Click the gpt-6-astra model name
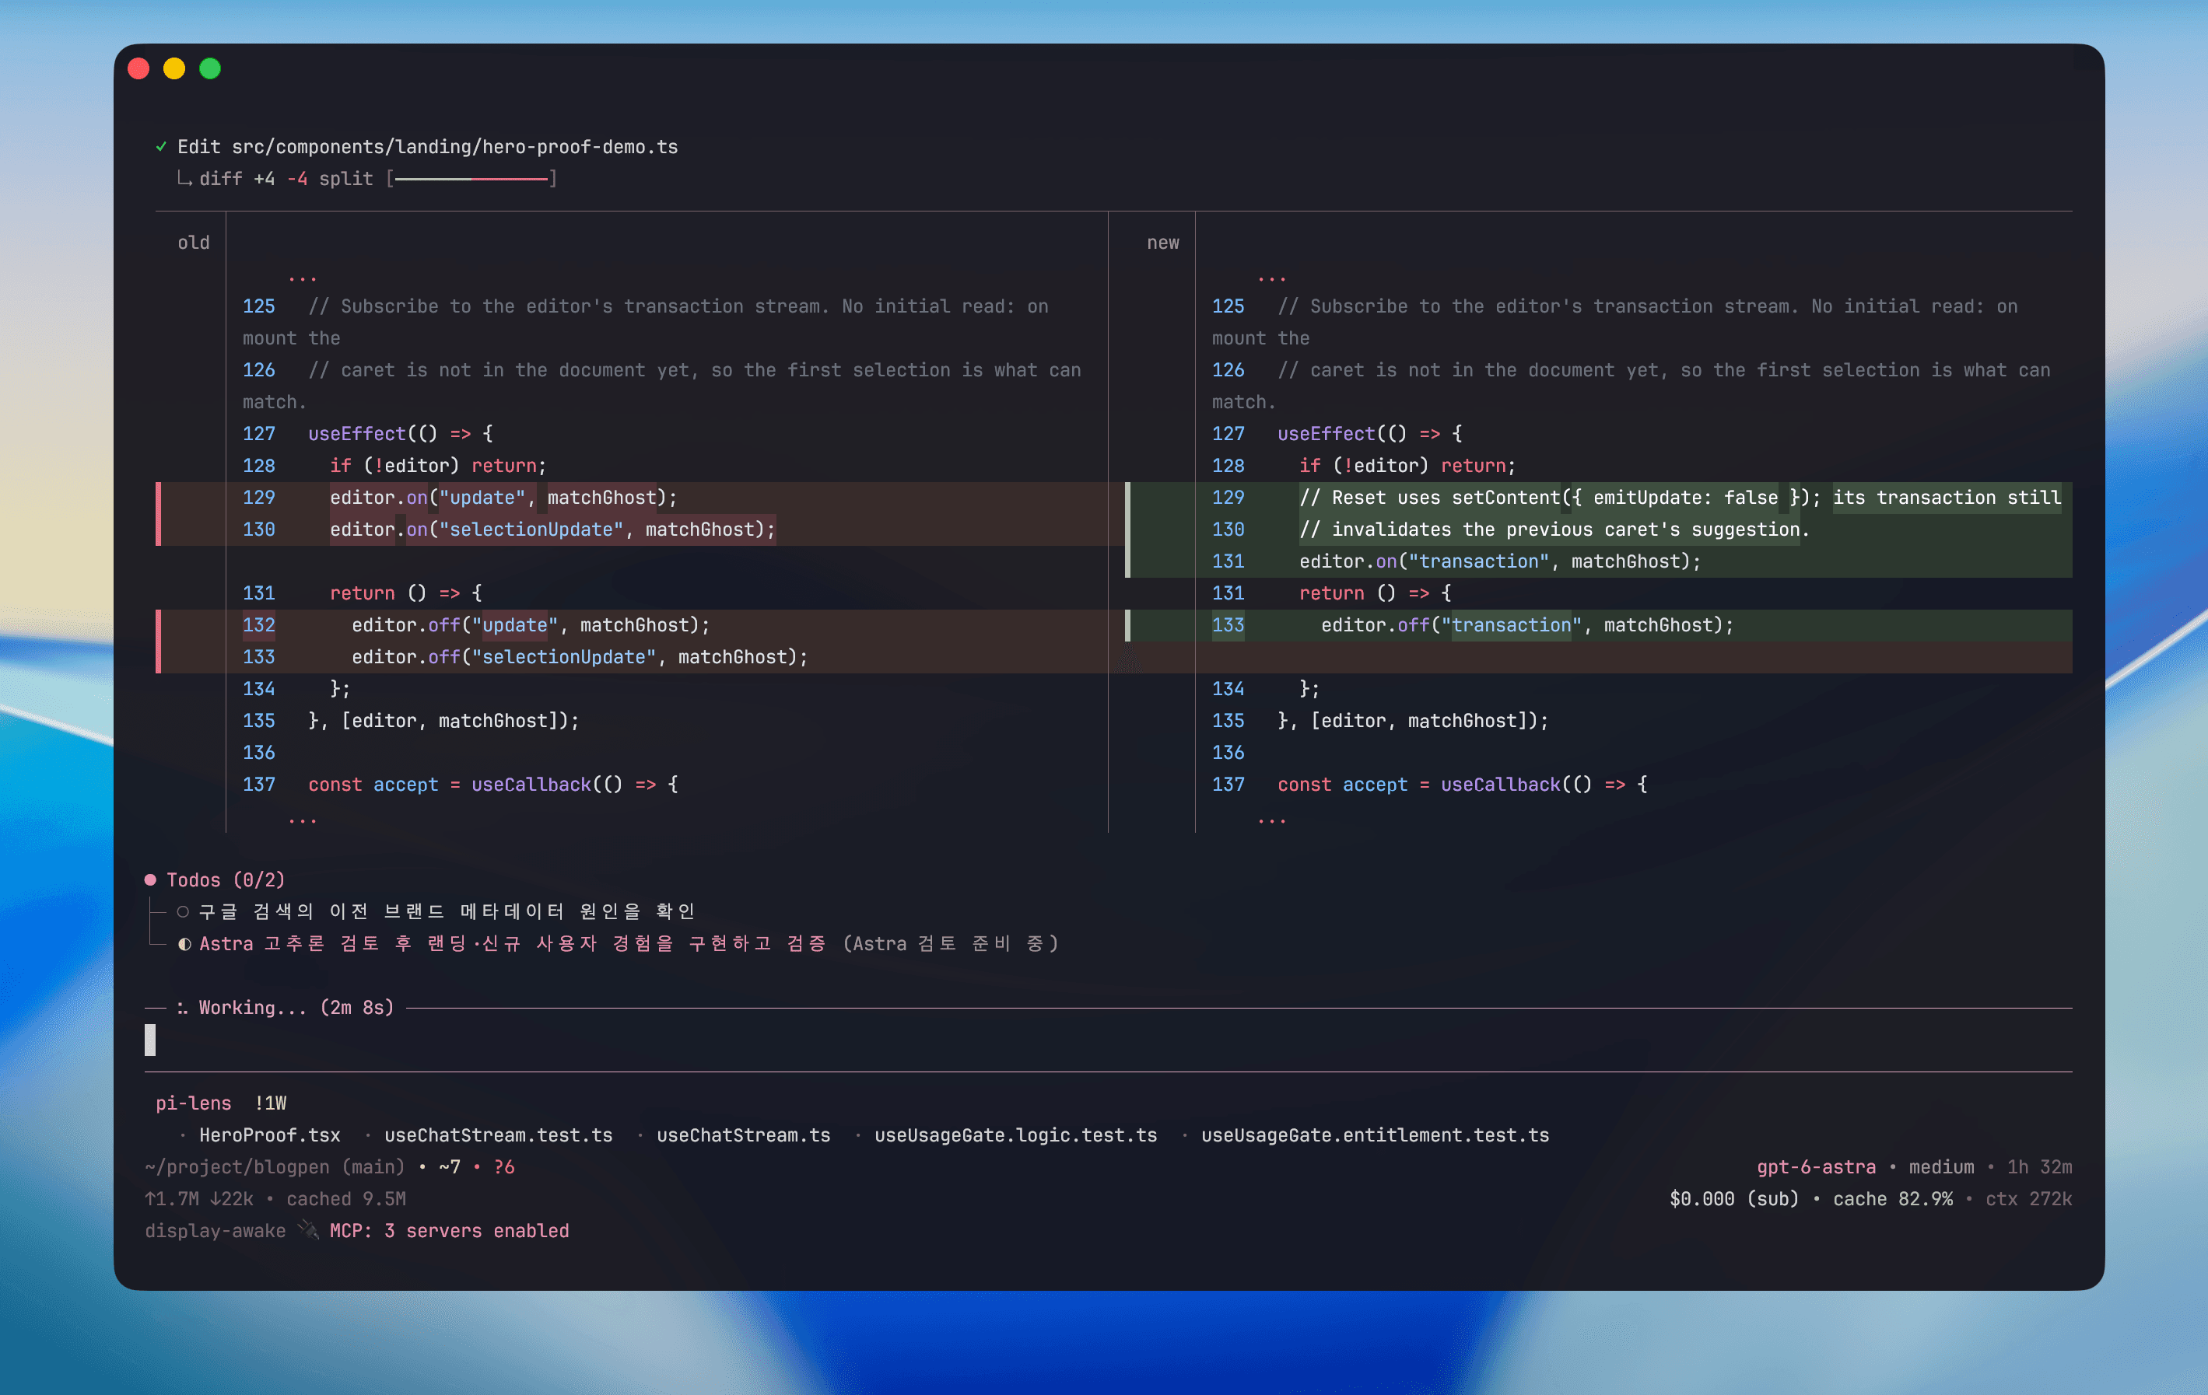The height and width of the screenshot is (1395, 2208). (x=1816, y=1168)
